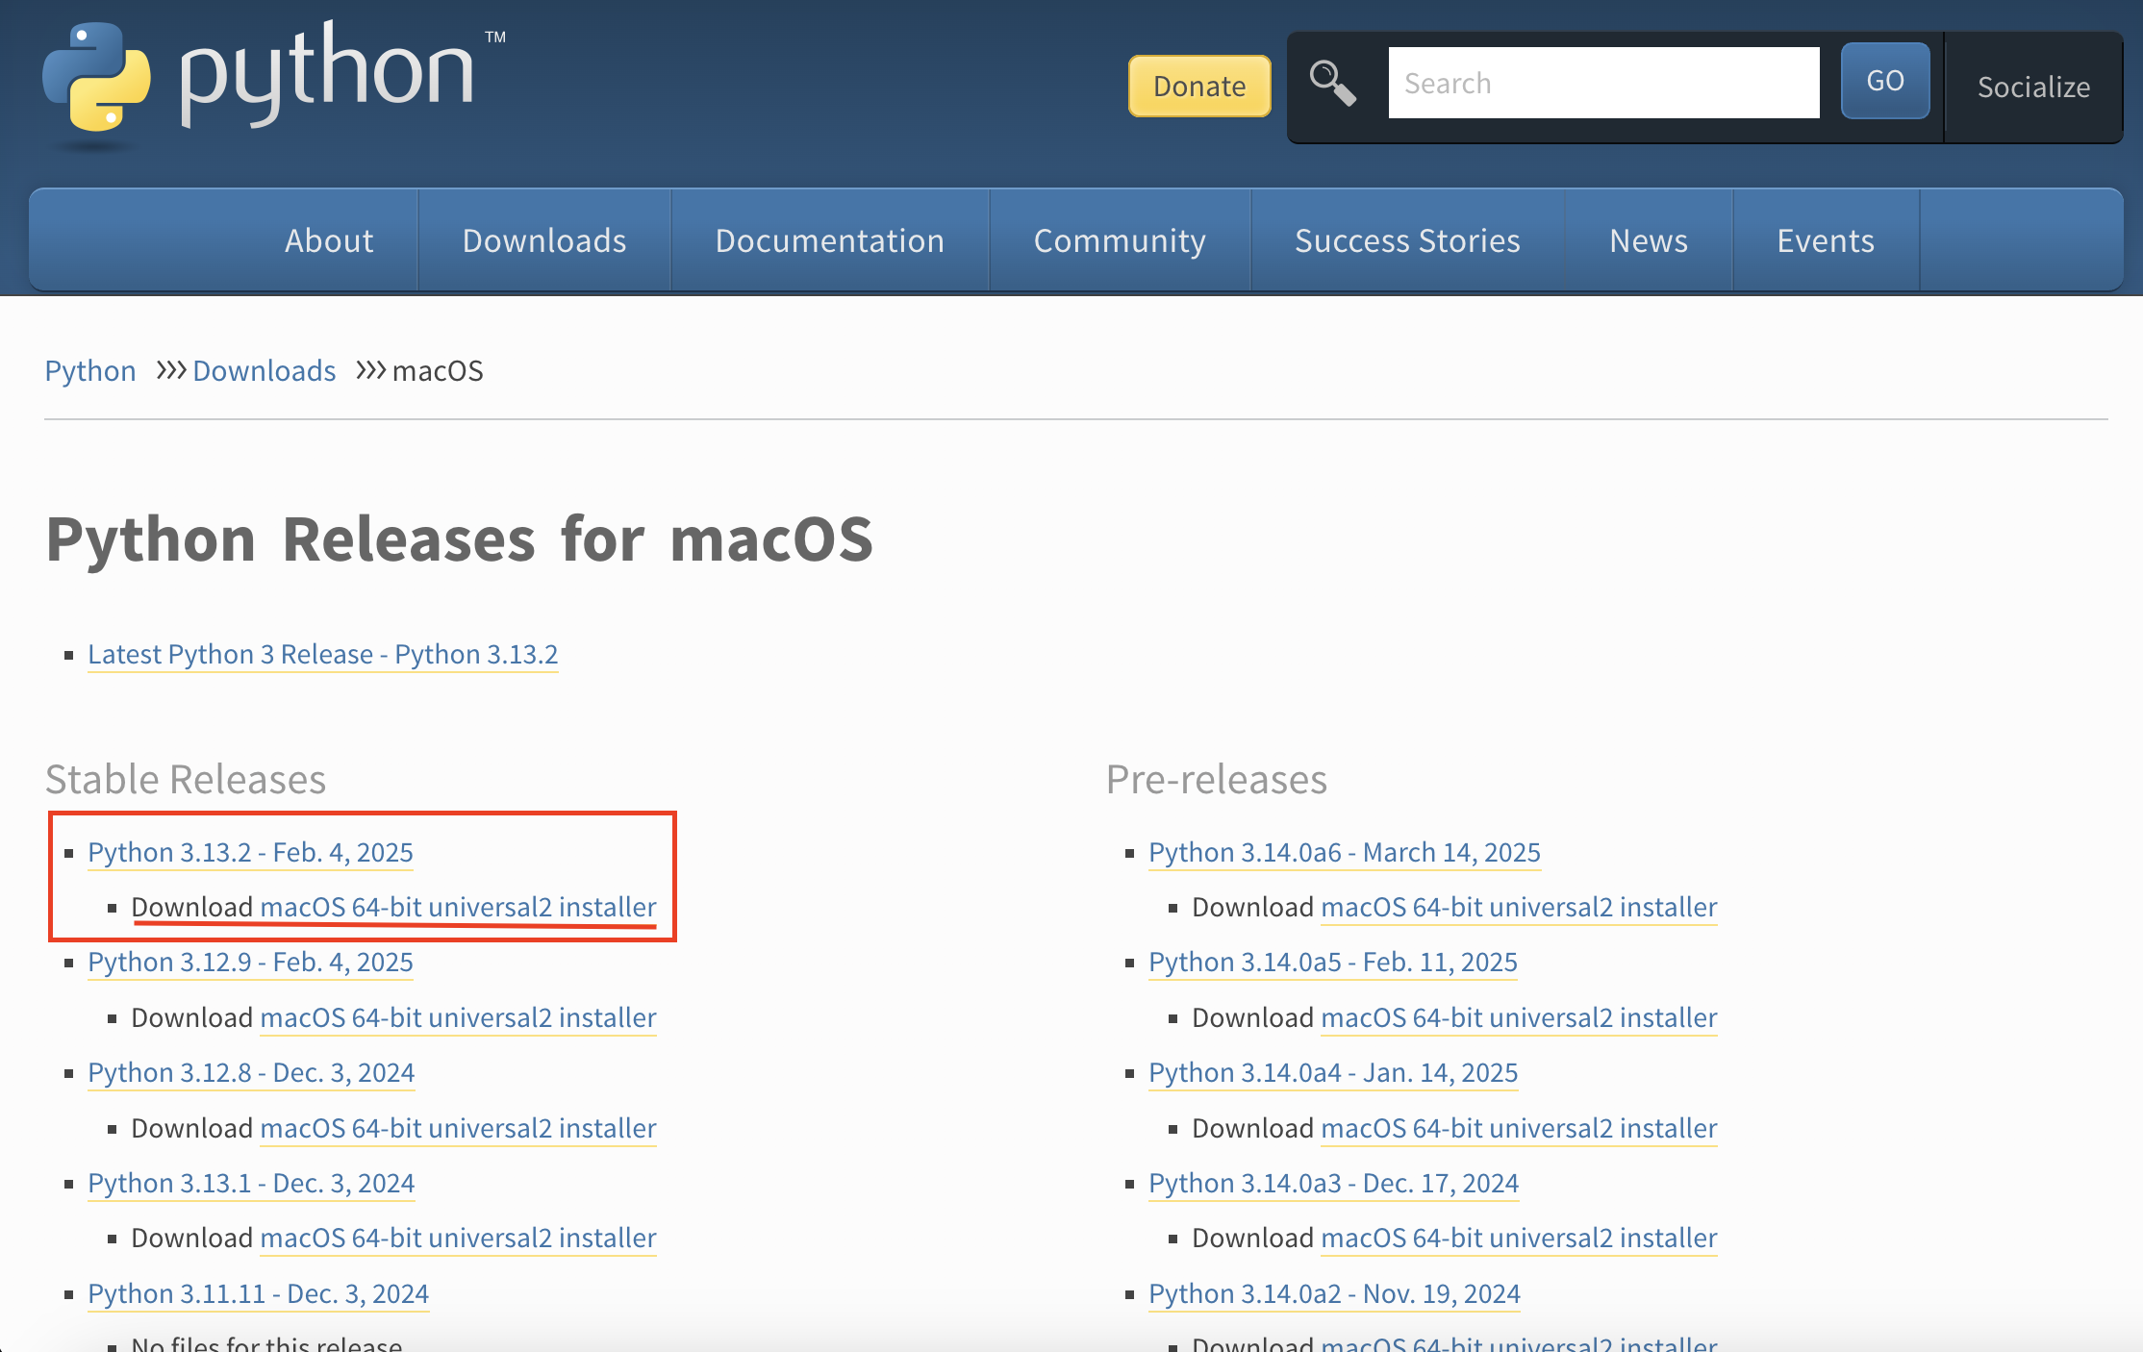Open the Python 3.14.0a2 - Nov. 19, 2024 pre-release
2143x1352 pixels.
point(1334,1294)
